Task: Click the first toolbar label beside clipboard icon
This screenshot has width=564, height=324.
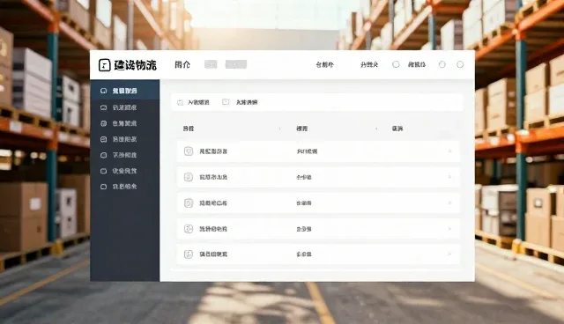Action: pyautogui.click(x=198, y=102)
